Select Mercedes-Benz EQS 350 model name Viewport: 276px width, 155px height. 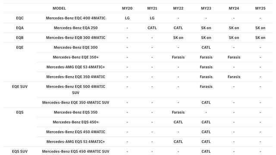point(76,112)
